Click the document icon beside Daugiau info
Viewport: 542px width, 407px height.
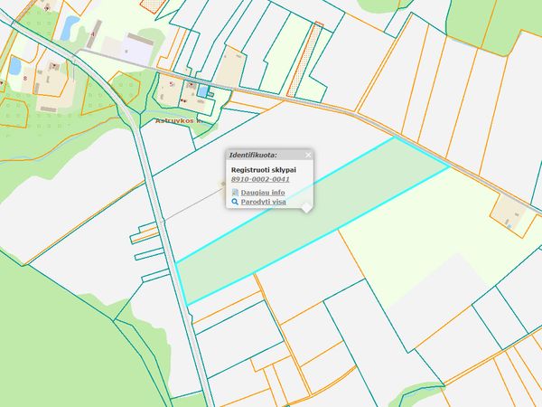click(x=235, y=193)
